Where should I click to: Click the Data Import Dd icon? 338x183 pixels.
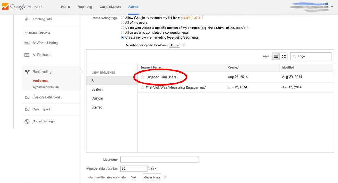(x=27, y=109)
